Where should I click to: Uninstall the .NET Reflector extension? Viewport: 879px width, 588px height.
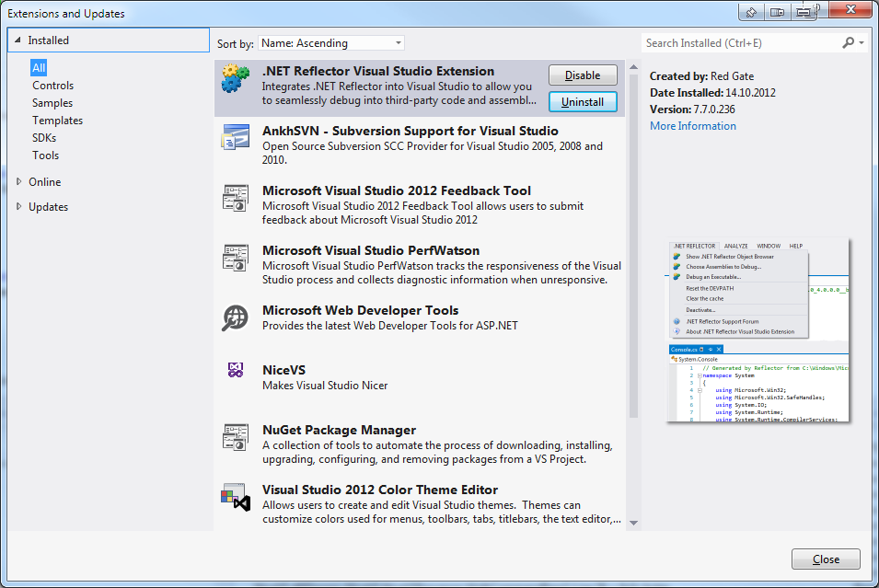pyautogui.click(x=582, y=101)
